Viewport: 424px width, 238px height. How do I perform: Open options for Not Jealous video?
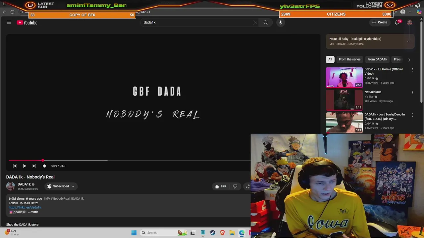click(x=413, y=93)
